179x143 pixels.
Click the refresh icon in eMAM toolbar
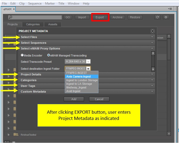[157, 17]
